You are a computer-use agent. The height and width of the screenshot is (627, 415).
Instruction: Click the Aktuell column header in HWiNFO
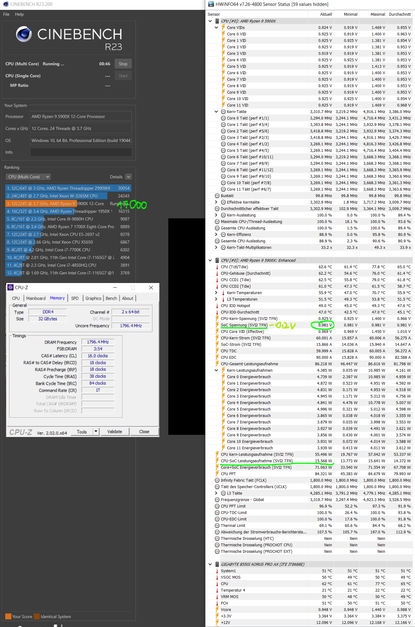point(326,14)
